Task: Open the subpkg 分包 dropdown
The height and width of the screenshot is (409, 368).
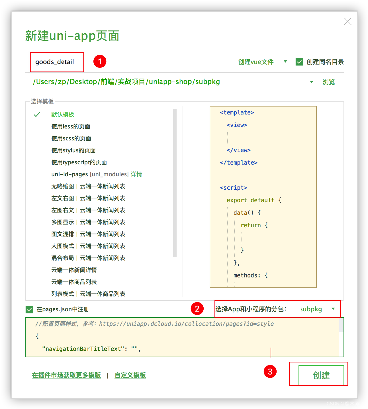Action: pos(318,309)
